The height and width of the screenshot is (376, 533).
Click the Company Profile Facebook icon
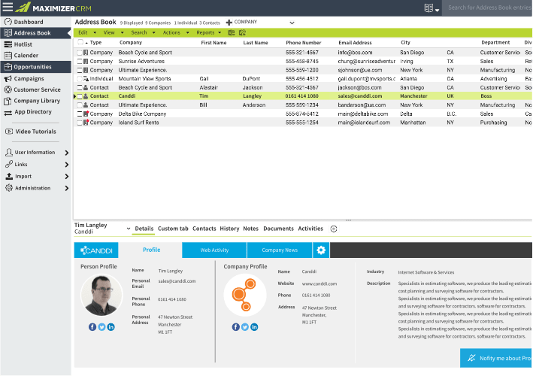point(235,327)
